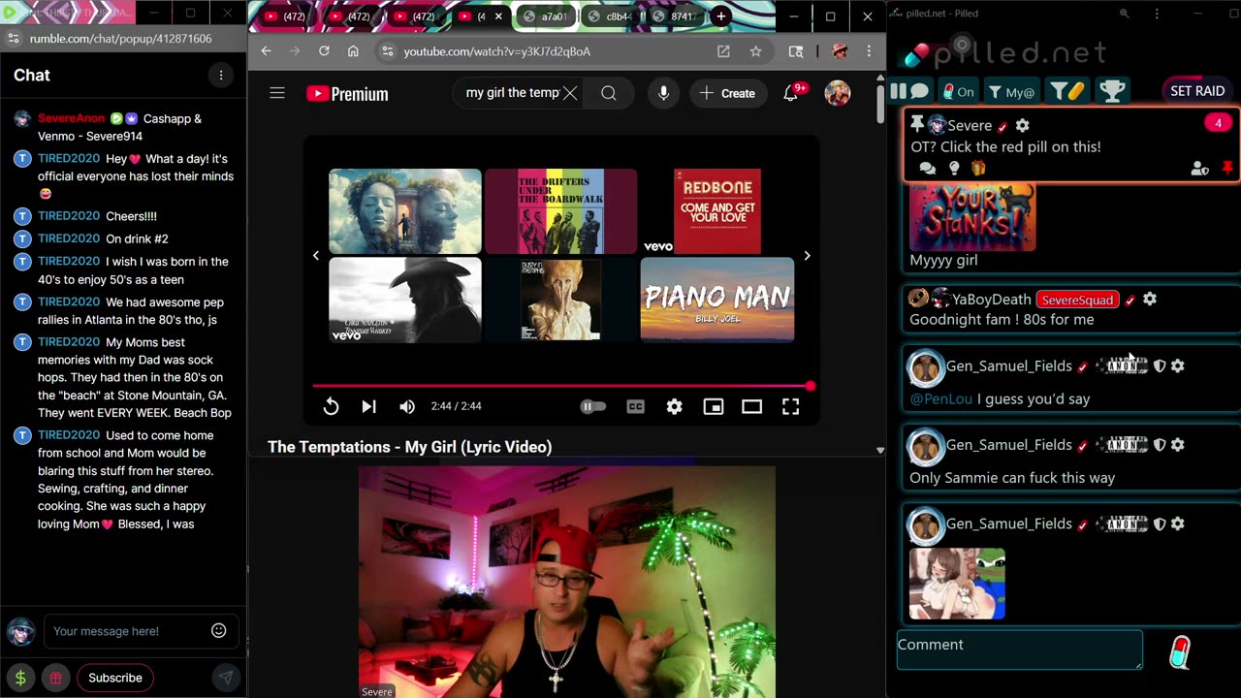Enter fullscreen video mode
1241x698 pixels.
pos(790,406)
